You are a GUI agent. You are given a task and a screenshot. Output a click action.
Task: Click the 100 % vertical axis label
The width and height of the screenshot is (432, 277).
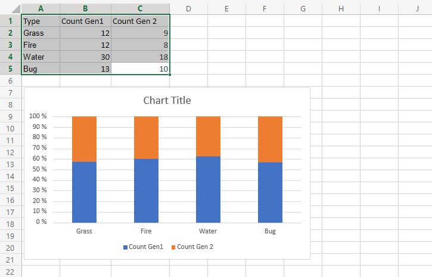pos(38,116)
